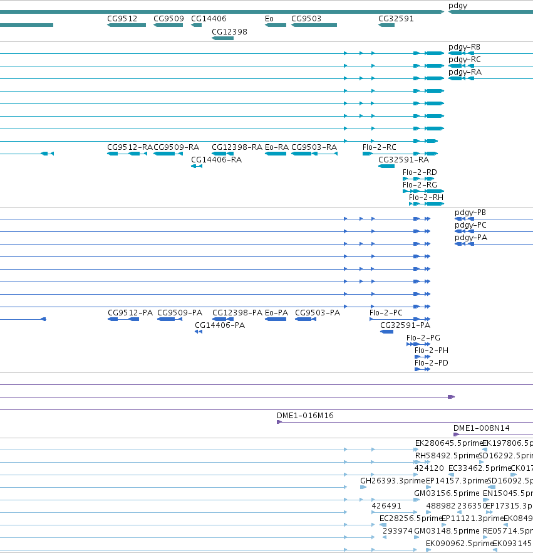Screen dimensions: 533x553
Task: Open EST GM03156.5prime
Action: [x=417, y=500]
